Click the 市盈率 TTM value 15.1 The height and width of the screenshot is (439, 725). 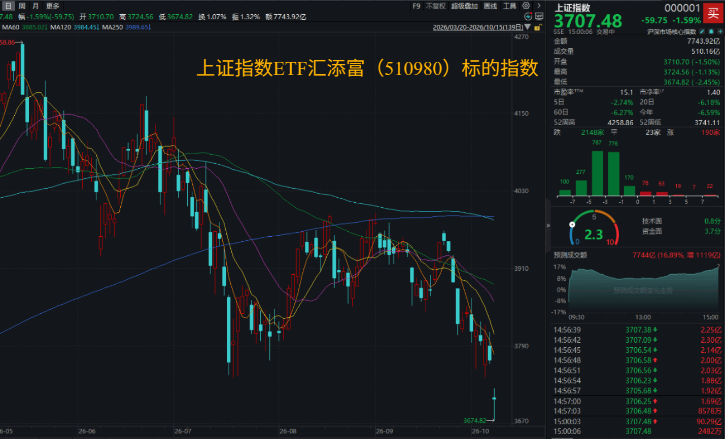[x=627, y=92]
